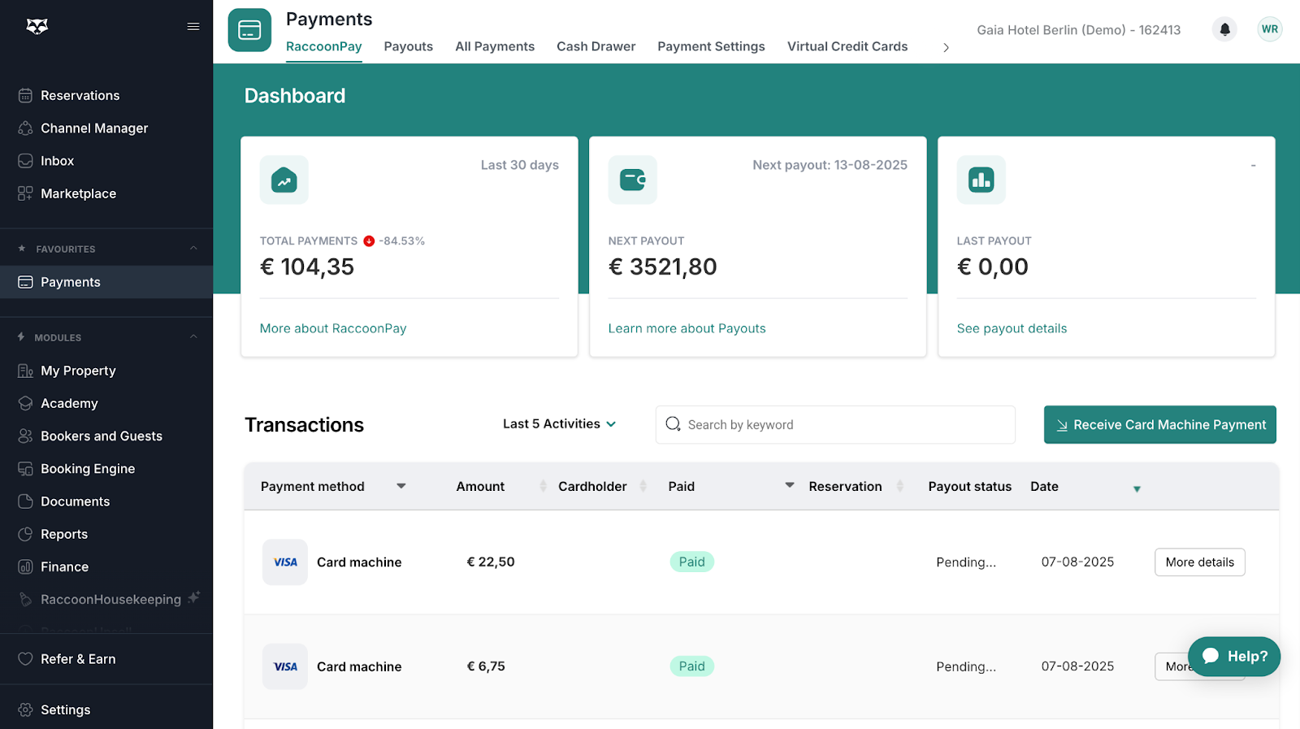1300x729 pixels.
Task: Click the Reservations calendar icon
Action: pos(25,95)
